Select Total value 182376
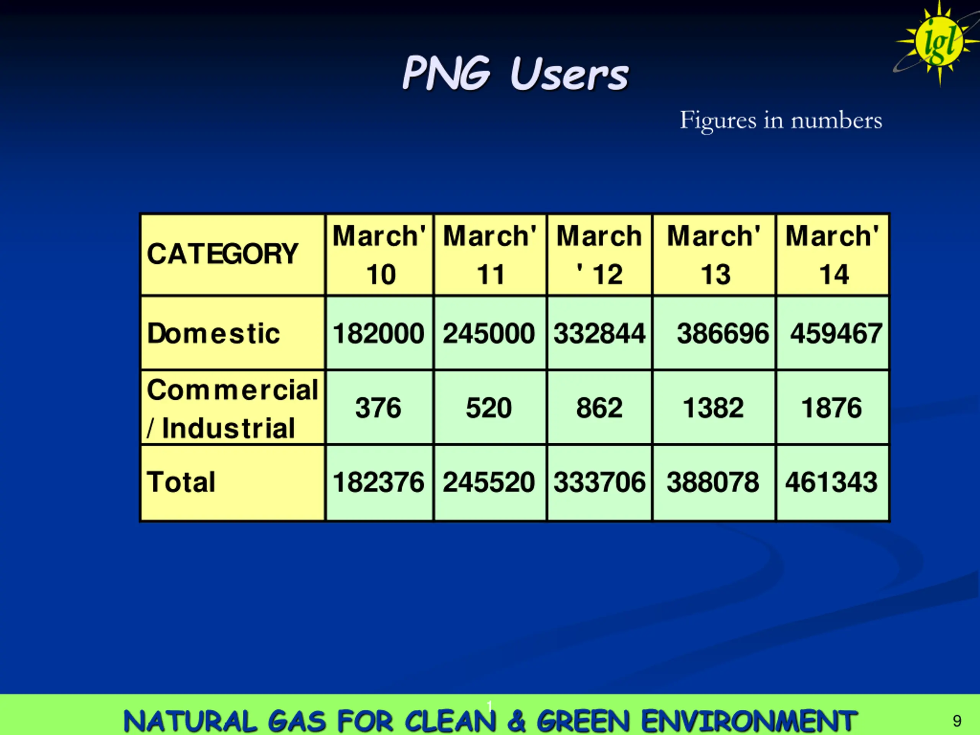Viewport: 980px width, 735px height. (379, 482)
